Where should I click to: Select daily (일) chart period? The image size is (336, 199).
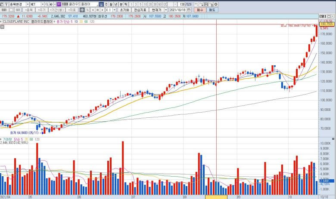[101, 4]
